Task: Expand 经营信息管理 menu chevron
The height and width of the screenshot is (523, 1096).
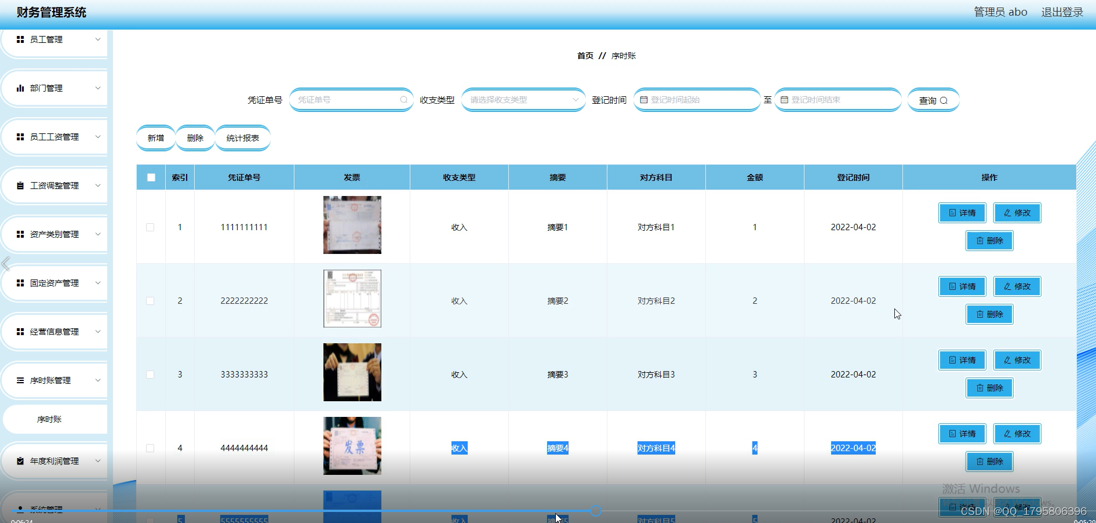Action: point(98,332)
